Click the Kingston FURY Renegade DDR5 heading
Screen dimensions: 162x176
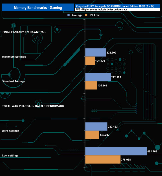pyautogui.click(x=115, y=6)
